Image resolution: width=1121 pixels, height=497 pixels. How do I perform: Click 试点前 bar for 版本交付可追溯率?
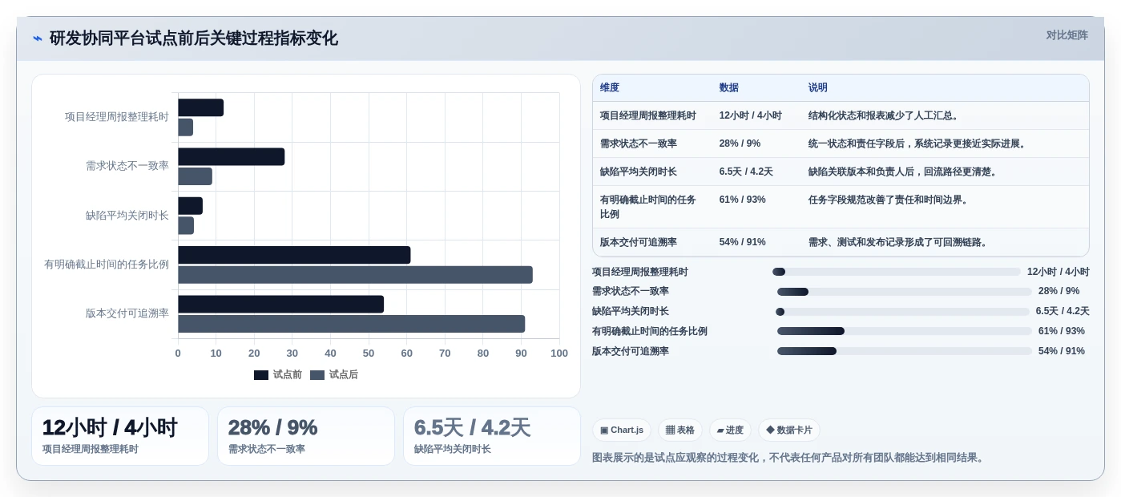coord(280,304)
